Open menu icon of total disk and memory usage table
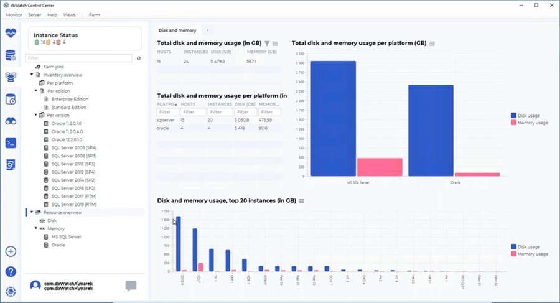The width and height of the screenshot is (560, 303). (x=275, y=44)
